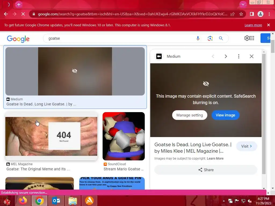Open the orange app on the taskbar

pyautogui.click(x=89, y=201)
